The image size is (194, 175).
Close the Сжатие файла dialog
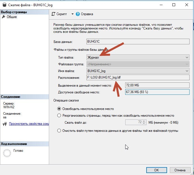[187, 5]
